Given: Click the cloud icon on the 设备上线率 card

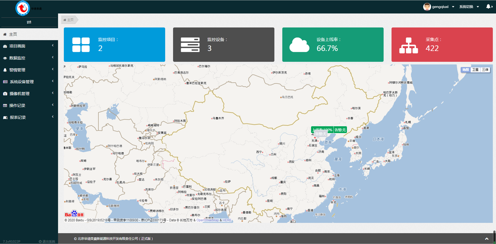Looking at the screenshot, I should (299, 45).
